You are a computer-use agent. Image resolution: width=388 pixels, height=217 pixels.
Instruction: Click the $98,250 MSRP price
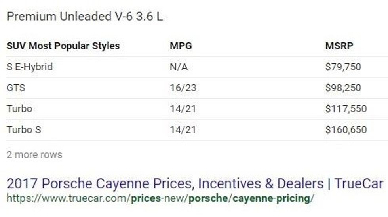point(343,88)
